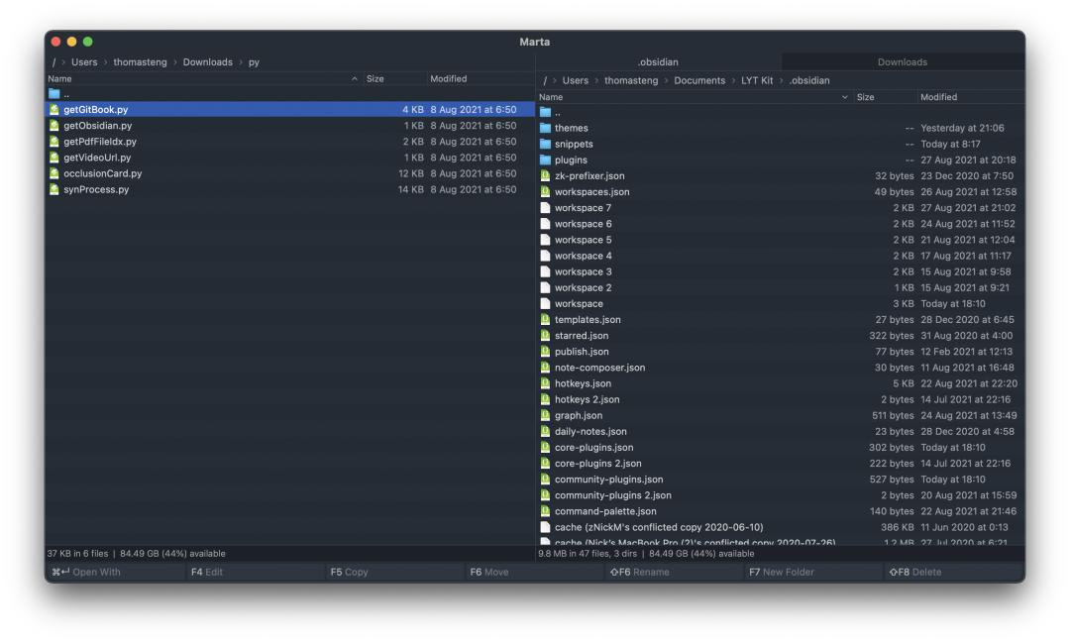Image resolution: width=1070 pixels, height=642 pixels.
Task: Switch to the Downloads tab
Action: 902,62
